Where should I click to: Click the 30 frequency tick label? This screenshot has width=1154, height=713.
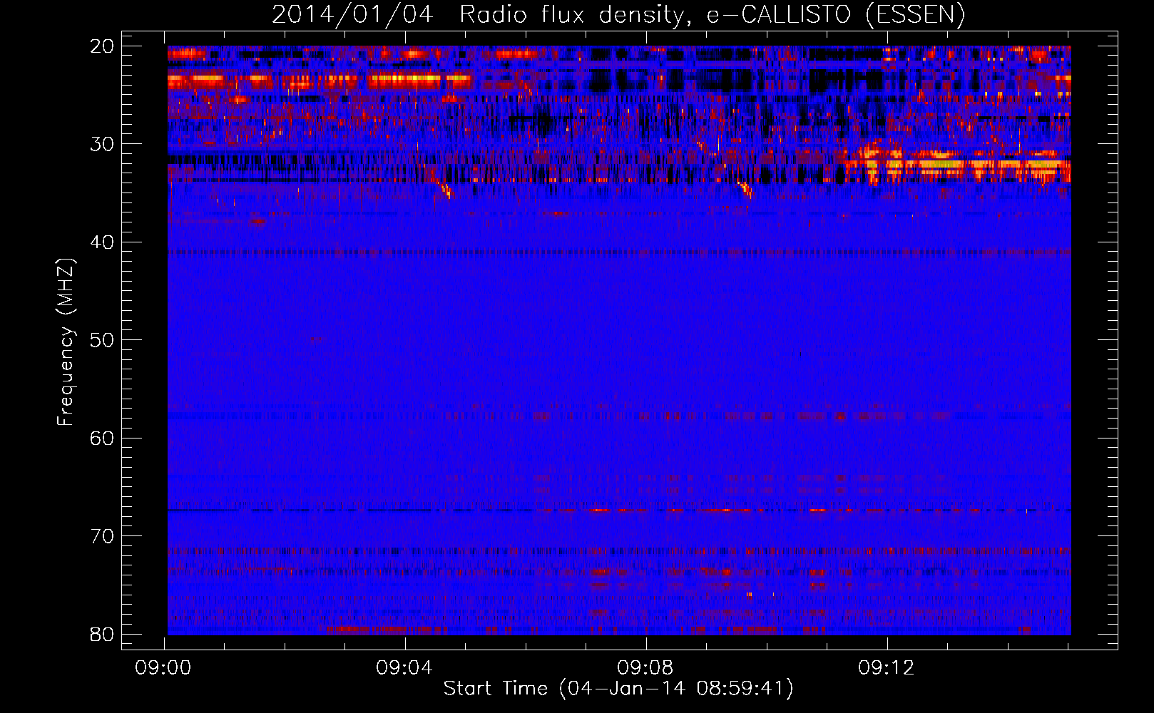[102, 144]
